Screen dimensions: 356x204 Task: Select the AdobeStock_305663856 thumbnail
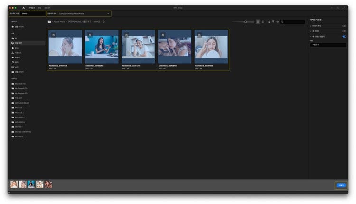[102, 47]
